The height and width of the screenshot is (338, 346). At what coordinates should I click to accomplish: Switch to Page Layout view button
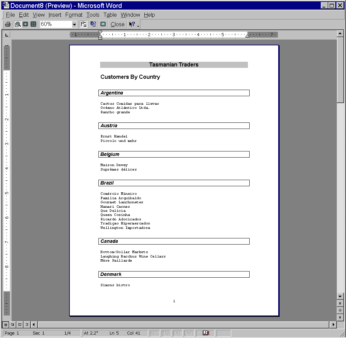(20, 324)
